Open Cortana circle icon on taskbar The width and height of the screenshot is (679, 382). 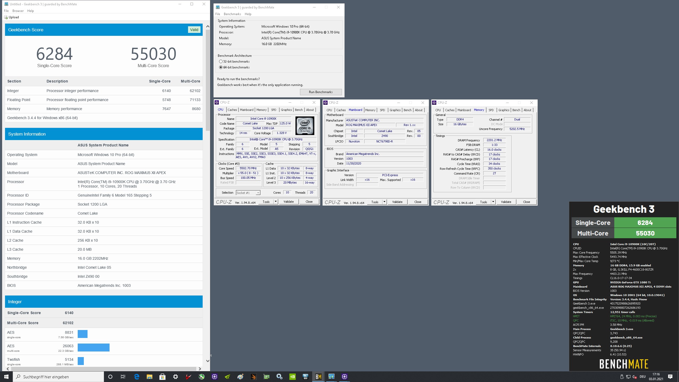110,376
